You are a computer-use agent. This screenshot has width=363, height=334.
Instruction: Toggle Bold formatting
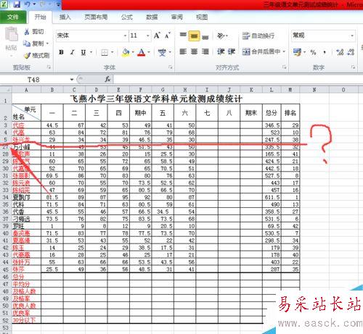coord(61,52)
